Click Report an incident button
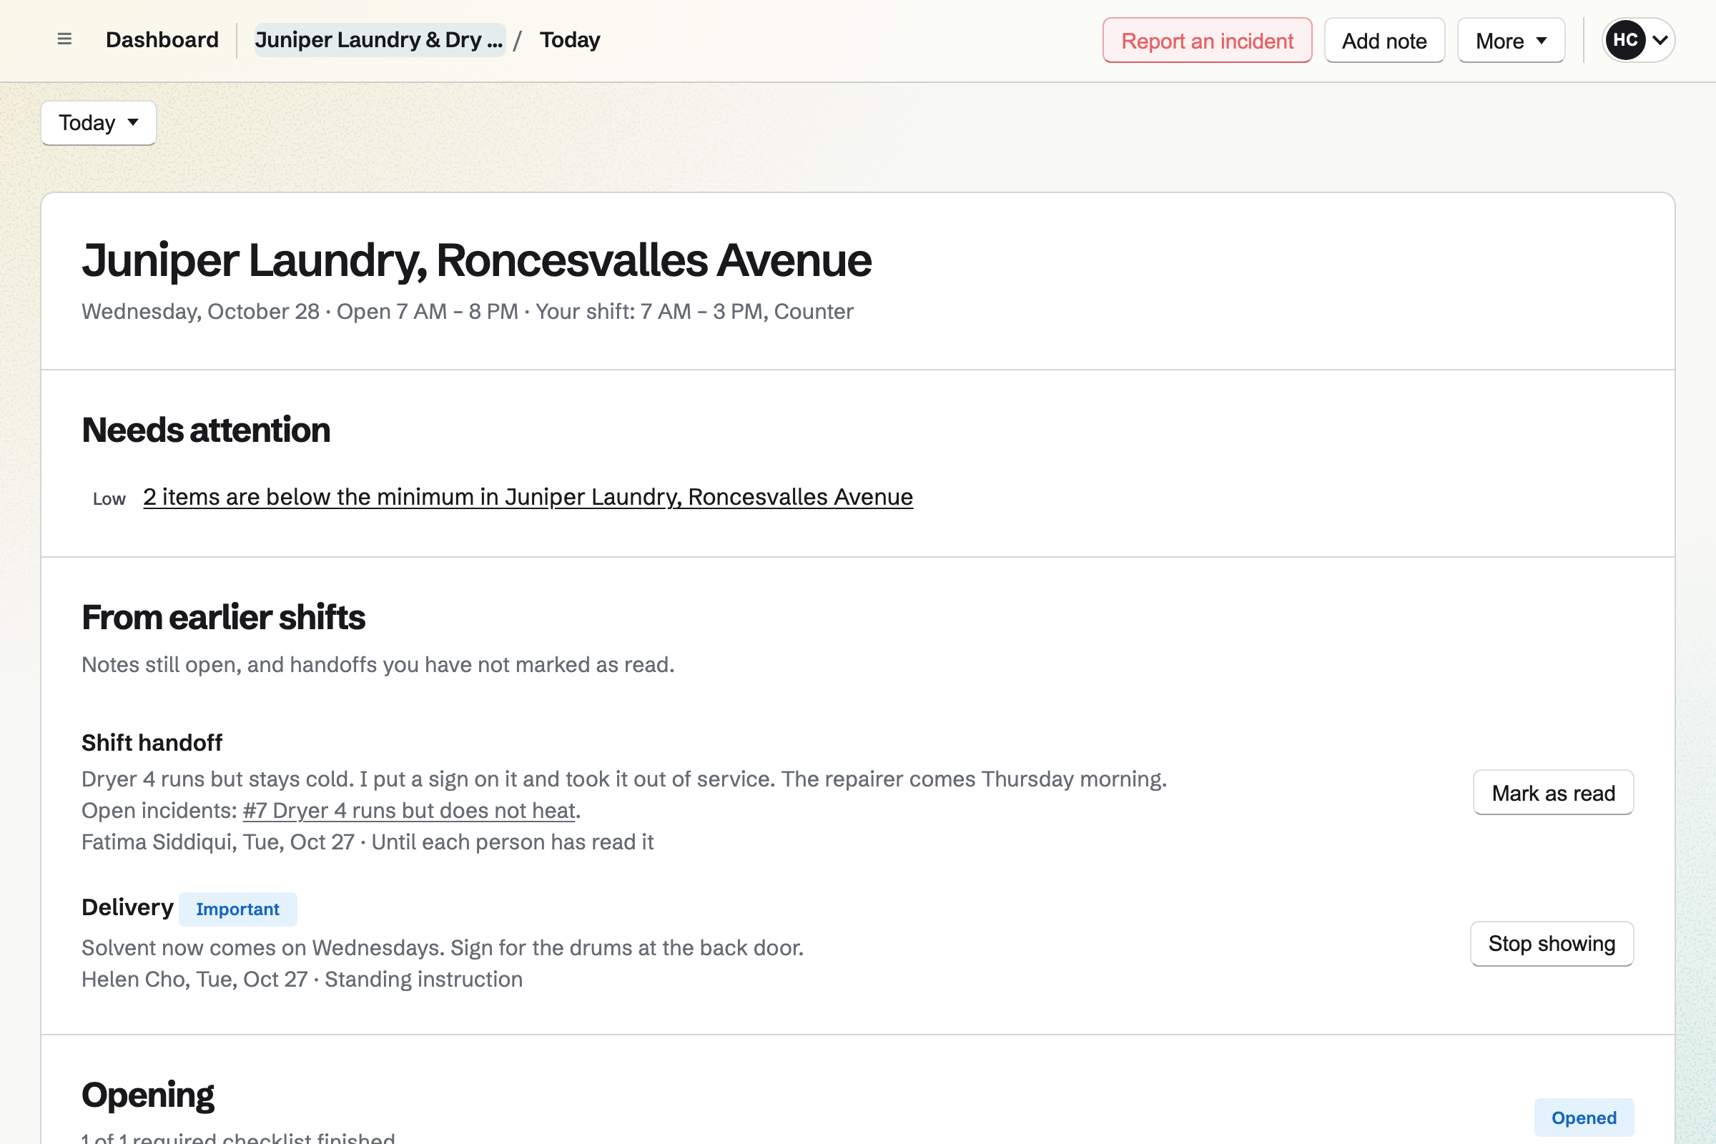This screenshot has width=1716, height=1144. (1207, 41)
